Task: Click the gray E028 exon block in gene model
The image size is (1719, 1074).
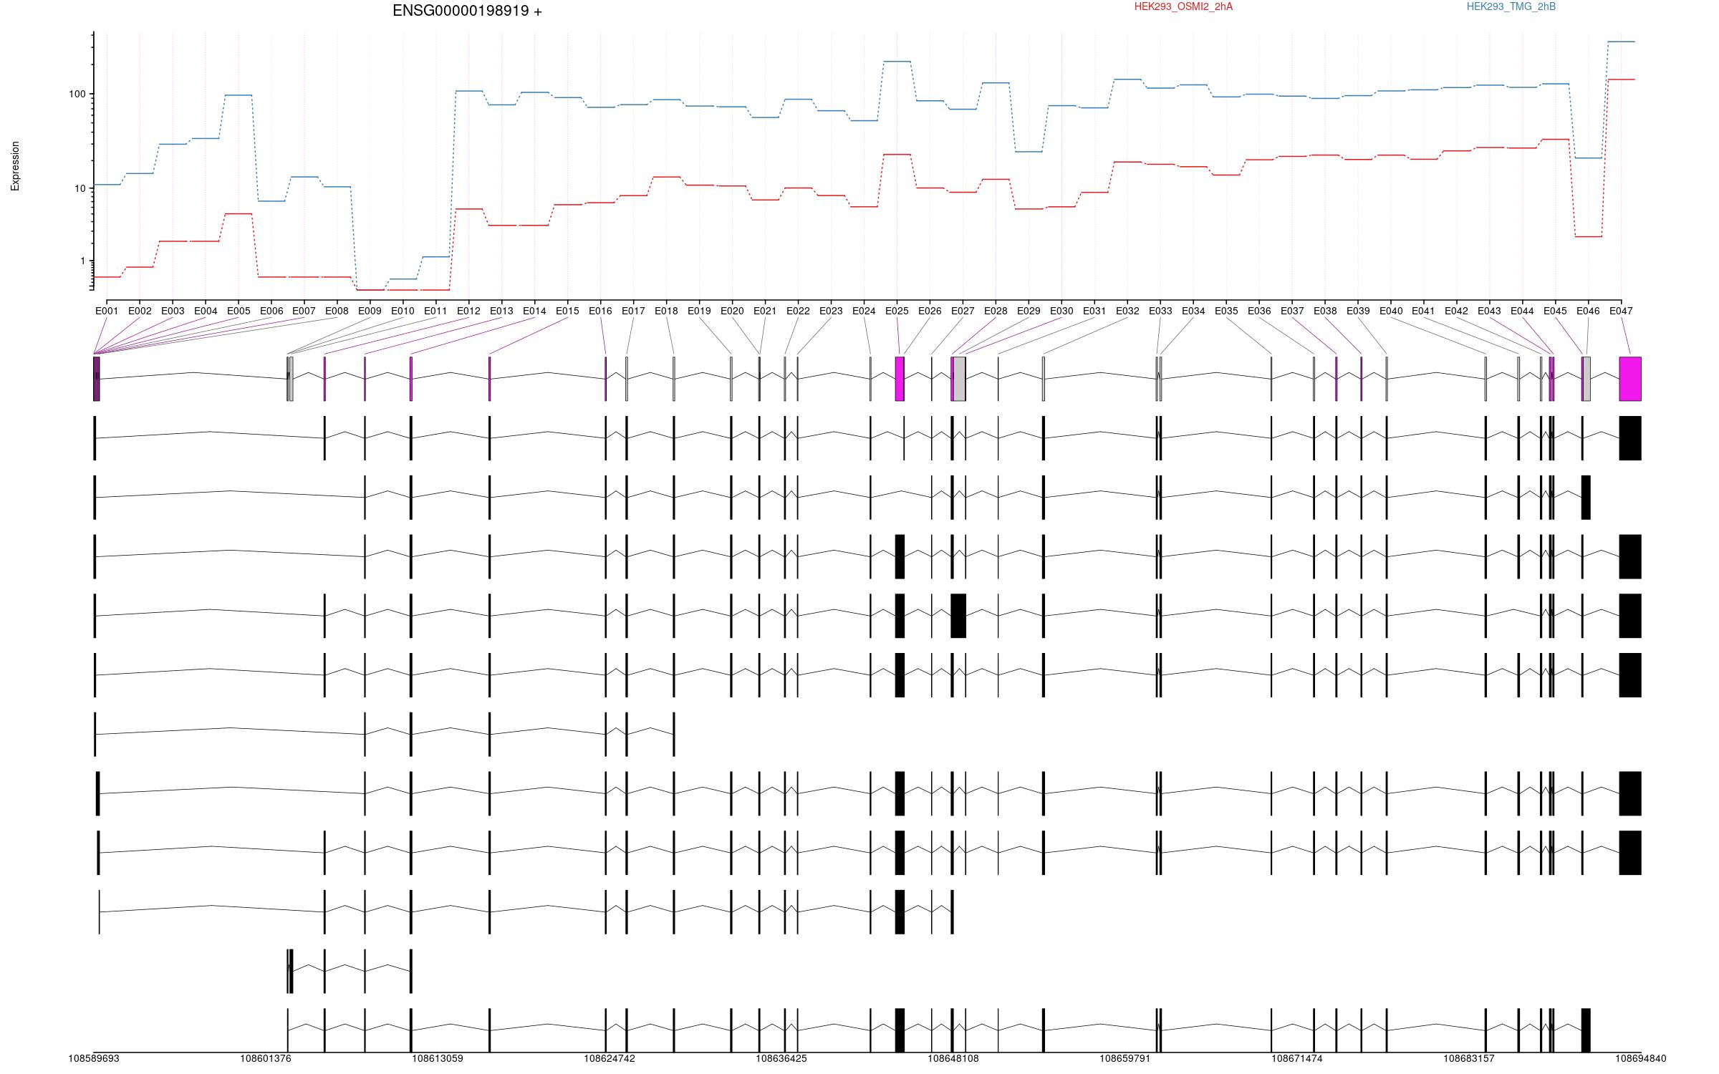Action: (960, 379)
